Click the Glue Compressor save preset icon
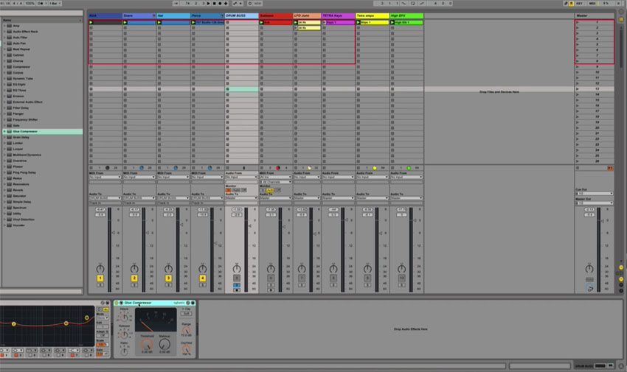627x372 pixels. [x=193, y=303]
